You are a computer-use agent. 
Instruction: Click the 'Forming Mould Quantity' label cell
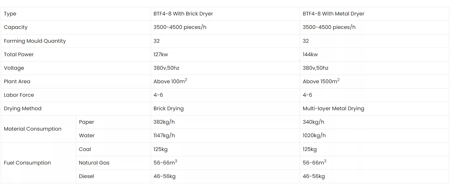pyautogui.click(x=35, y=41)
